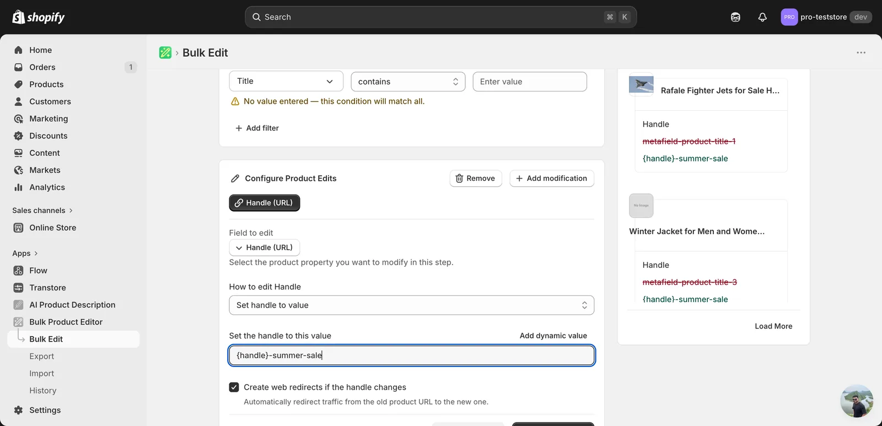Click the Enter value filter input

point(530,82)
